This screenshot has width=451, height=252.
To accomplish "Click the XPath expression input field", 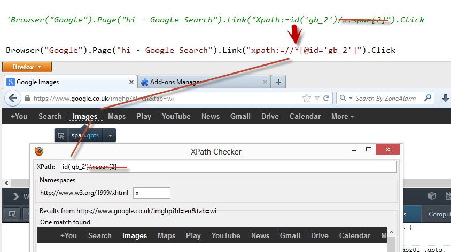I will click(x=228, y=167).
